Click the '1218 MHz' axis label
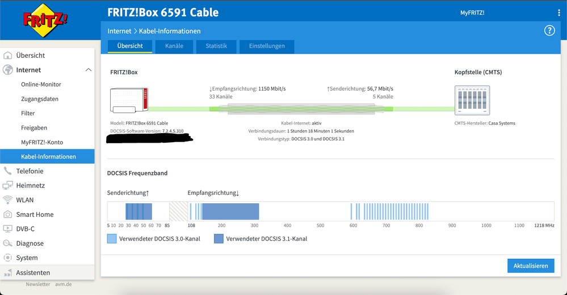 544,225
